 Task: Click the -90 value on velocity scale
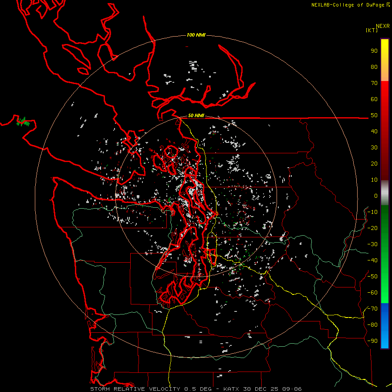[x=372, y=341]
